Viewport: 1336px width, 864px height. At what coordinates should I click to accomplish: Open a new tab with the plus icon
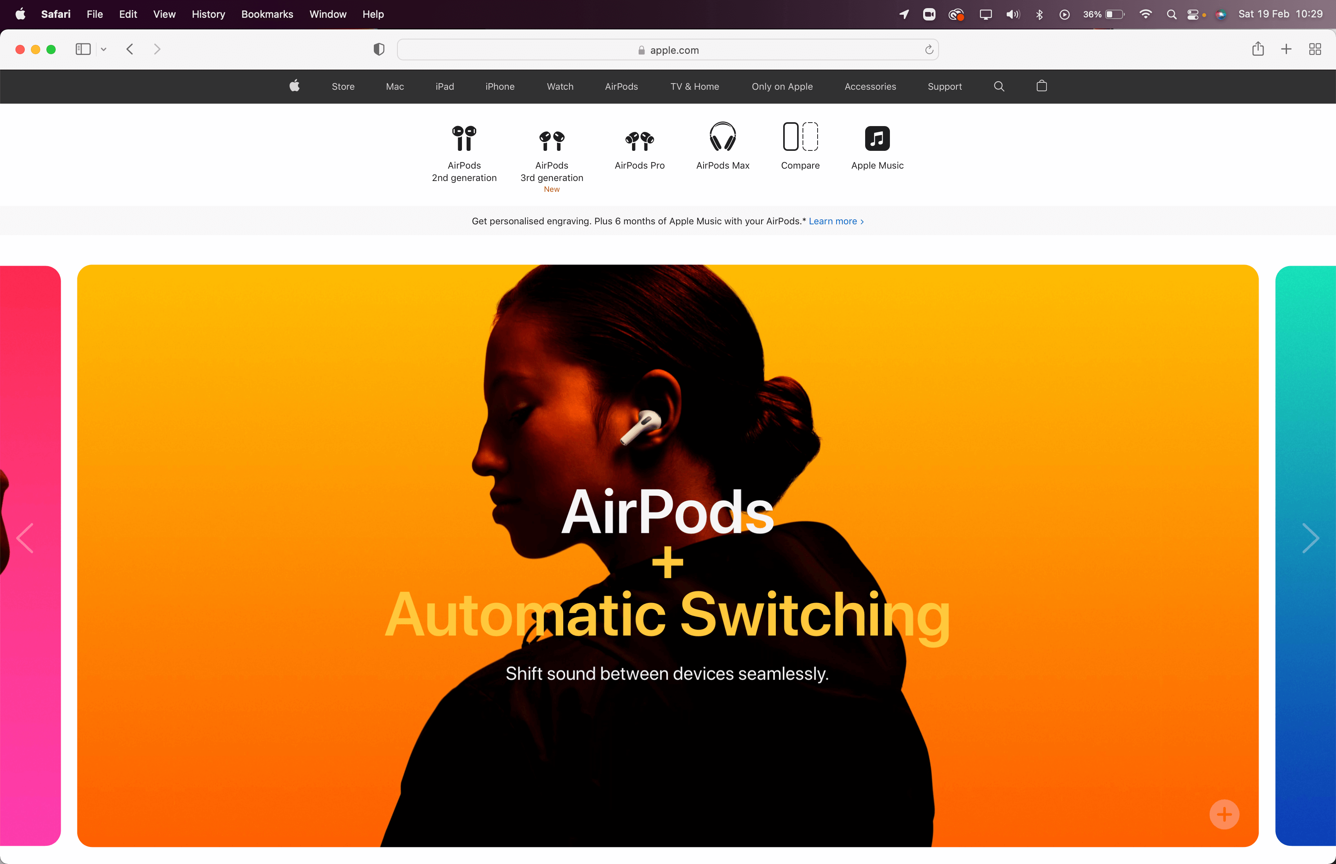click(1286, 50)
